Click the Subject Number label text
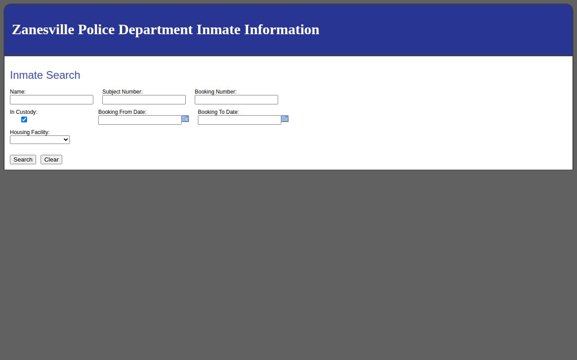The image size is (577, 360). [x=122, y=92]
